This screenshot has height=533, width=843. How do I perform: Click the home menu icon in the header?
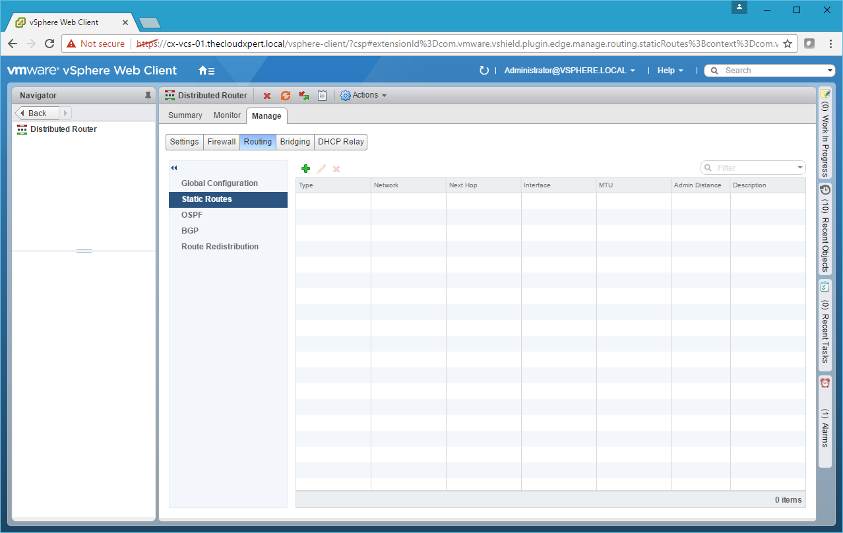pyautogui.click(x=206, y=71)
